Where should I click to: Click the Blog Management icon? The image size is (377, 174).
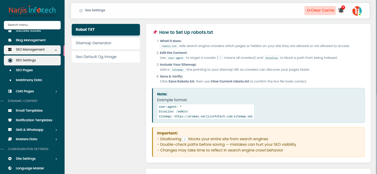click(10, 40)
